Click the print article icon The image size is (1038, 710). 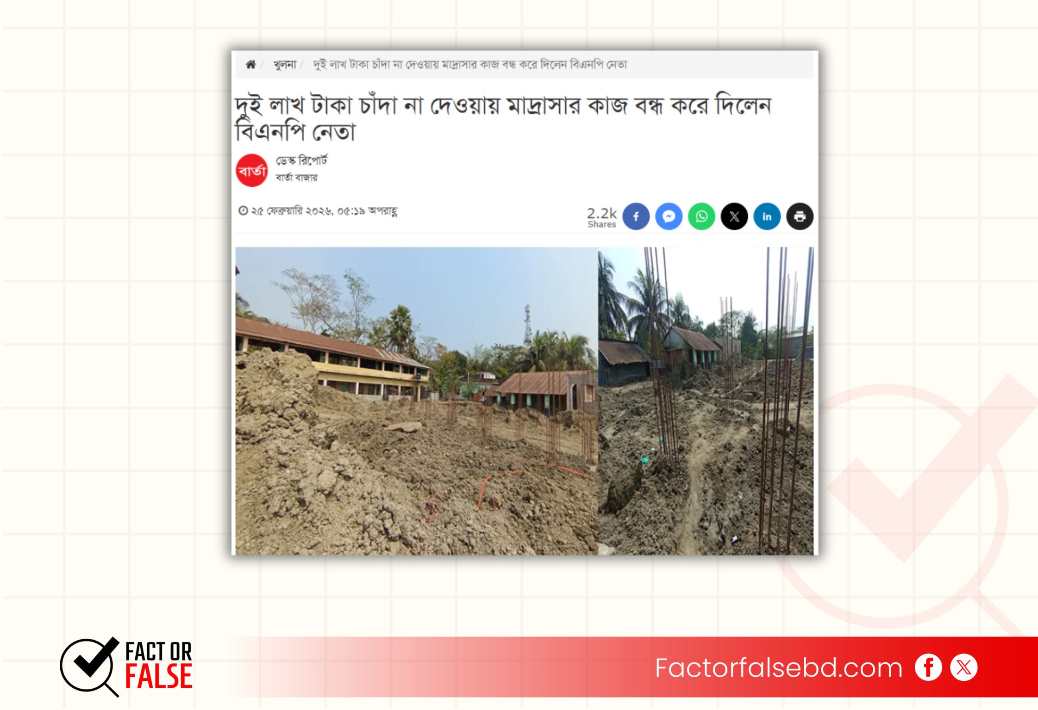[800, 216]
